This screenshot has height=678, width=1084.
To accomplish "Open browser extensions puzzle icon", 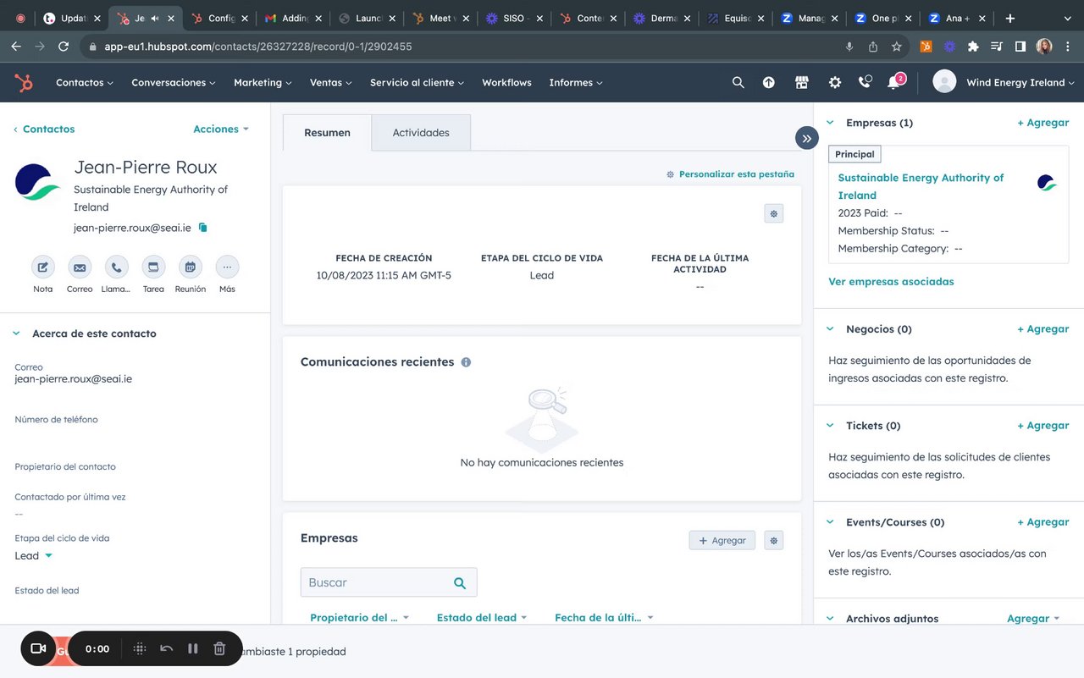I will (973, 47).
